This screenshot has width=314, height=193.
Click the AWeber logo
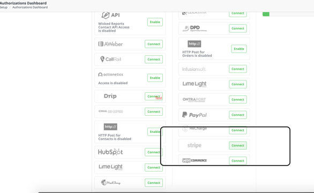110,44
